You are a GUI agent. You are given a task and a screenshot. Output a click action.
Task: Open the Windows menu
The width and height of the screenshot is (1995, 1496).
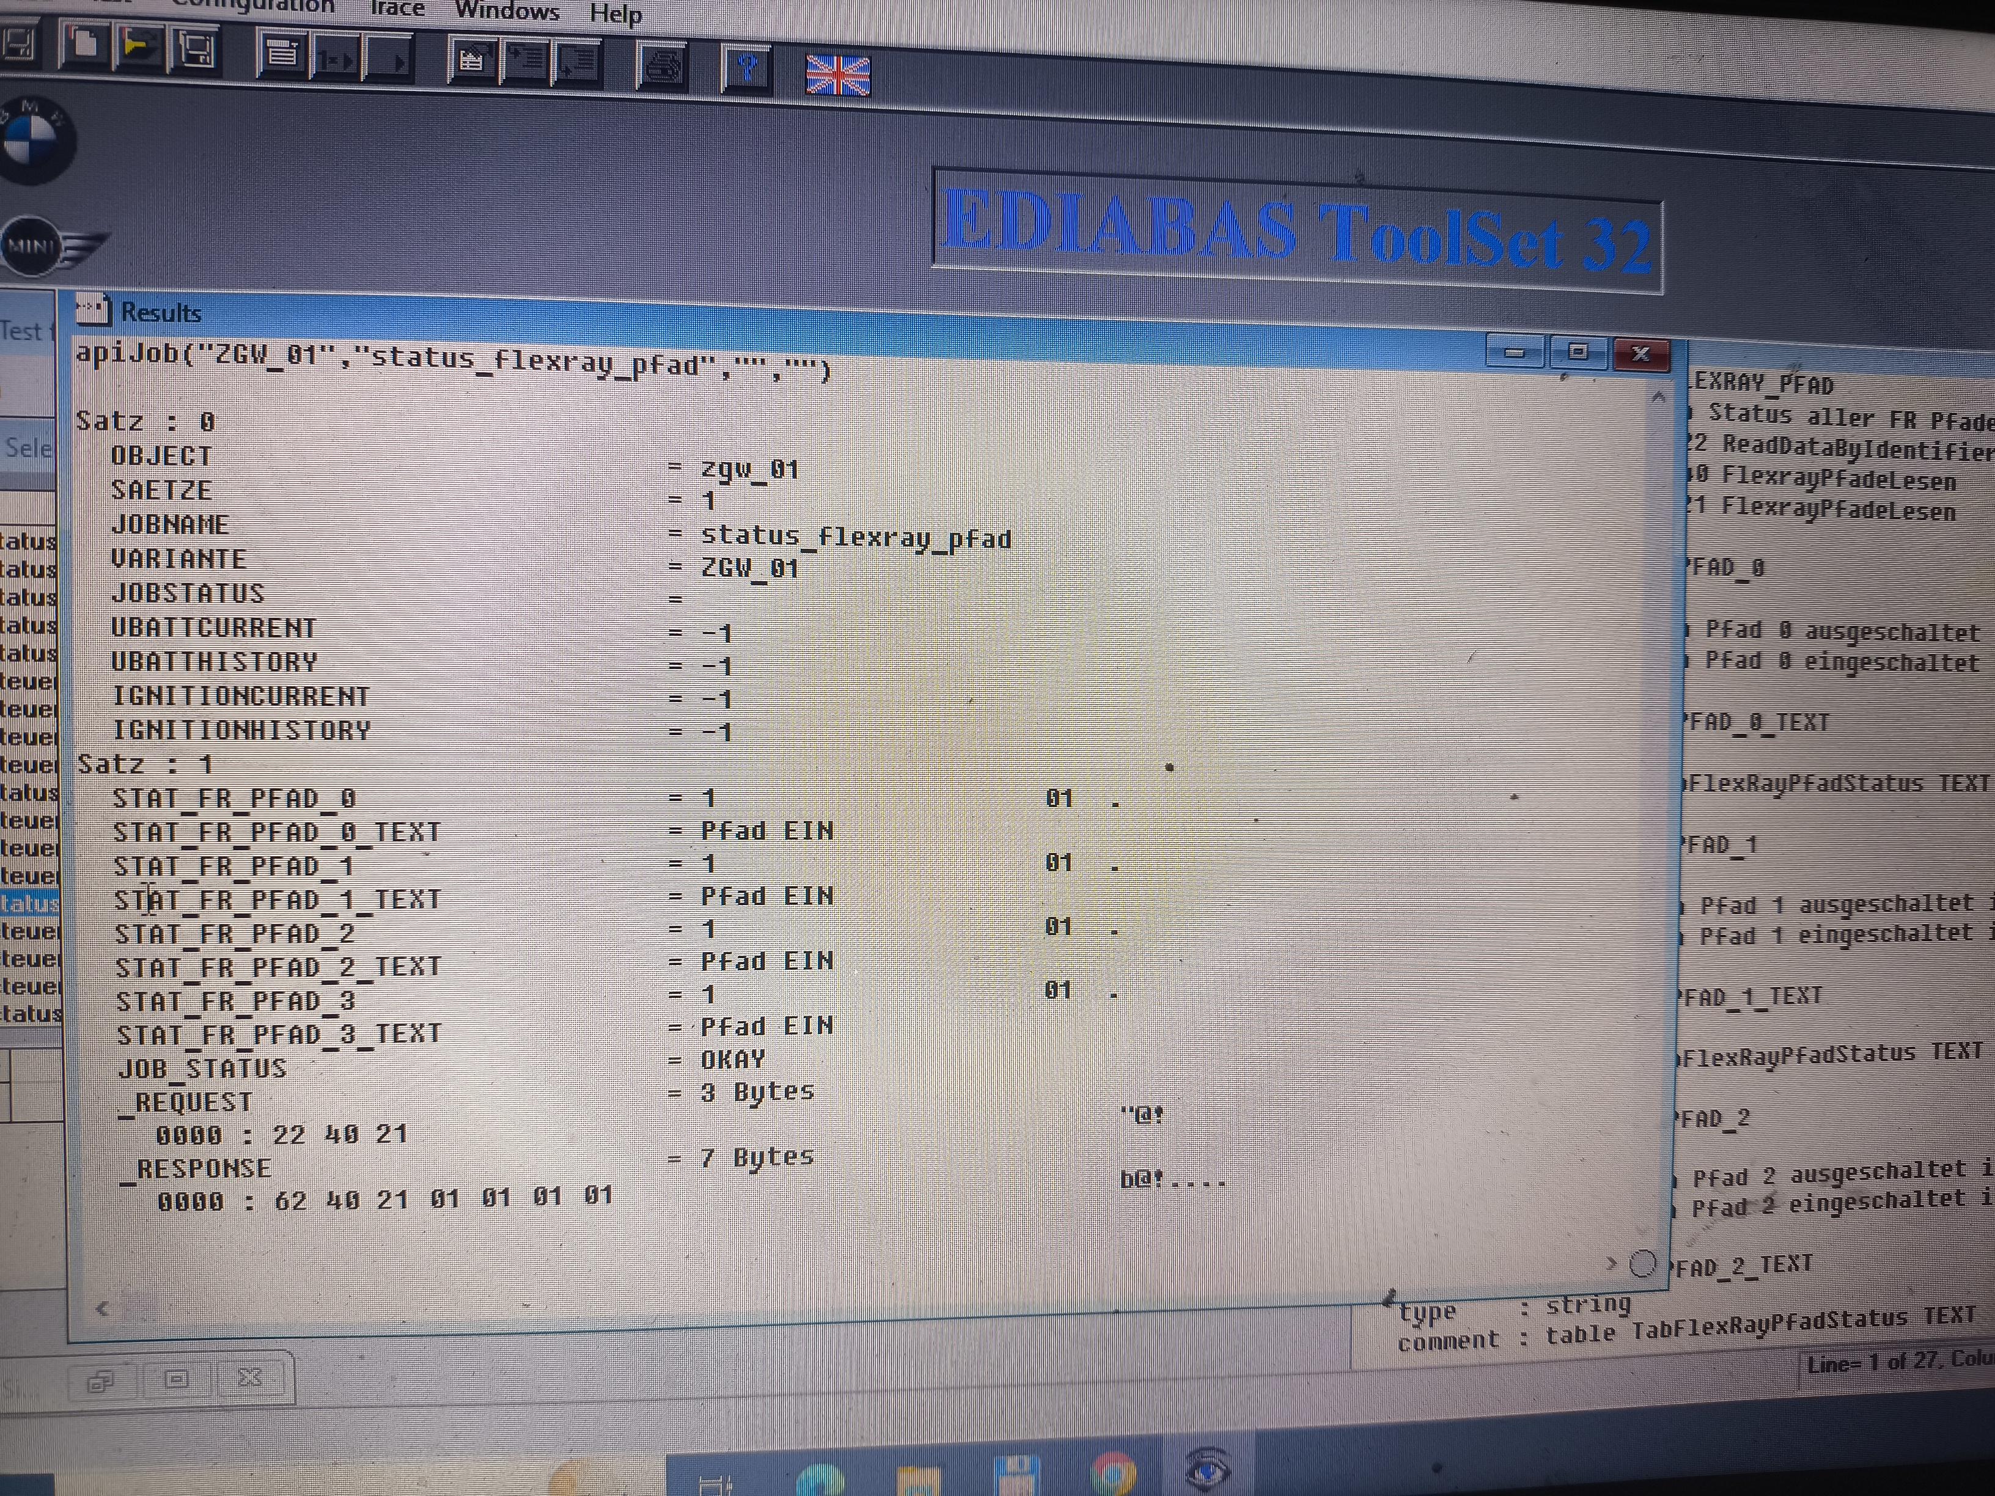point(507,11)
